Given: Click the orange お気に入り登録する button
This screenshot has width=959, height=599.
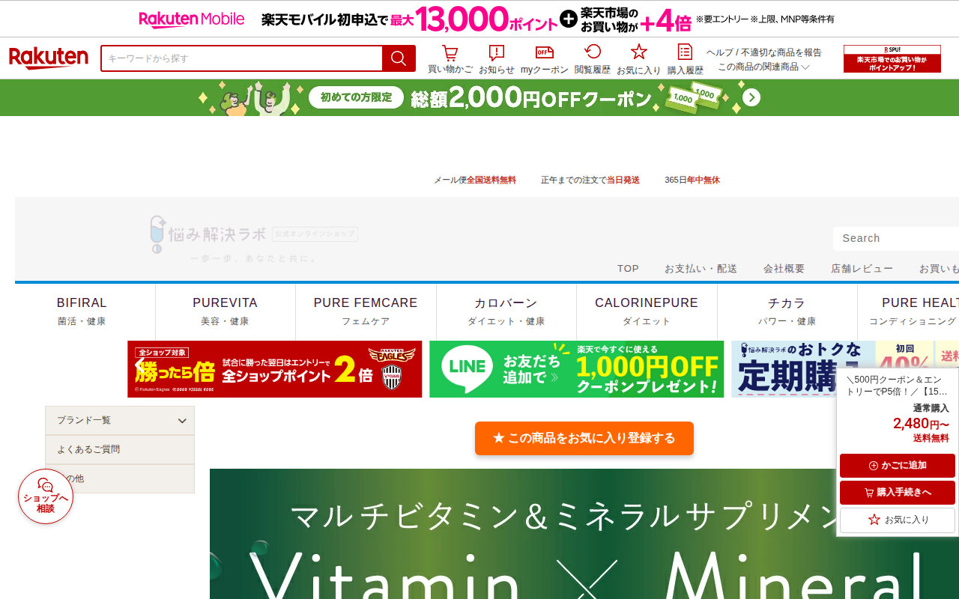Looking at the screenshot, I should tap(584, 438).
